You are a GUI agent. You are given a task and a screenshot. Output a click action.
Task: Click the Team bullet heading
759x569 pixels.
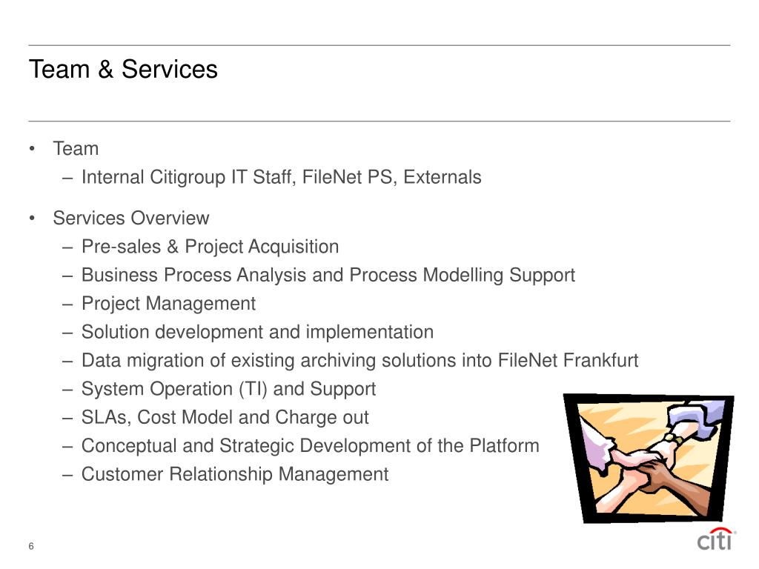coord(76,148)
